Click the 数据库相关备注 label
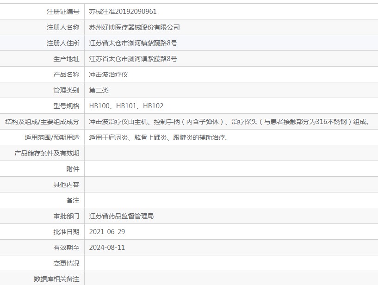Image resolution: width=378 pixels, height=285 pixels. (x=56, y=279)
